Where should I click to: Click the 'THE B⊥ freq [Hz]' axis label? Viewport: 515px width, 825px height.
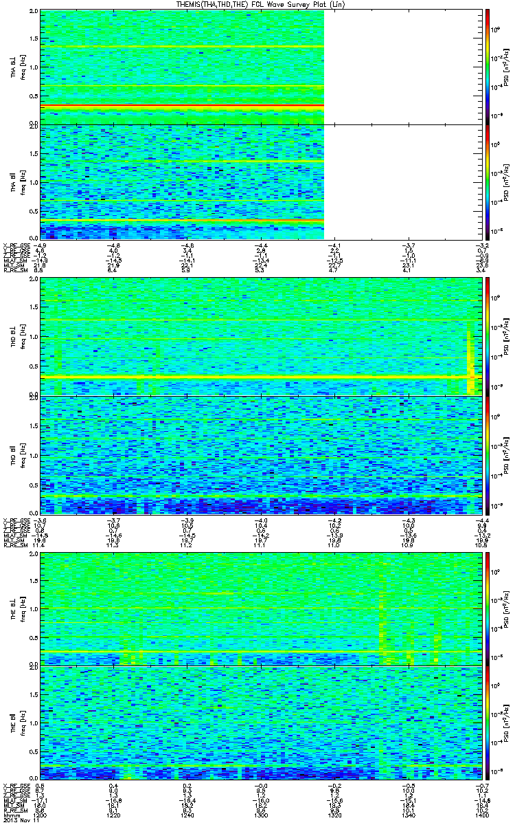click(18, 608)
